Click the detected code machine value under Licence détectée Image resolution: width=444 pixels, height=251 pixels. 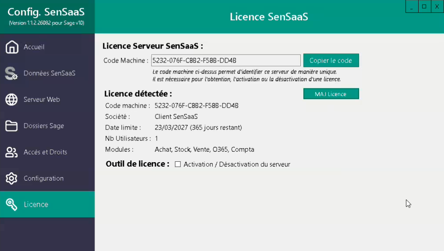point(197,106)
